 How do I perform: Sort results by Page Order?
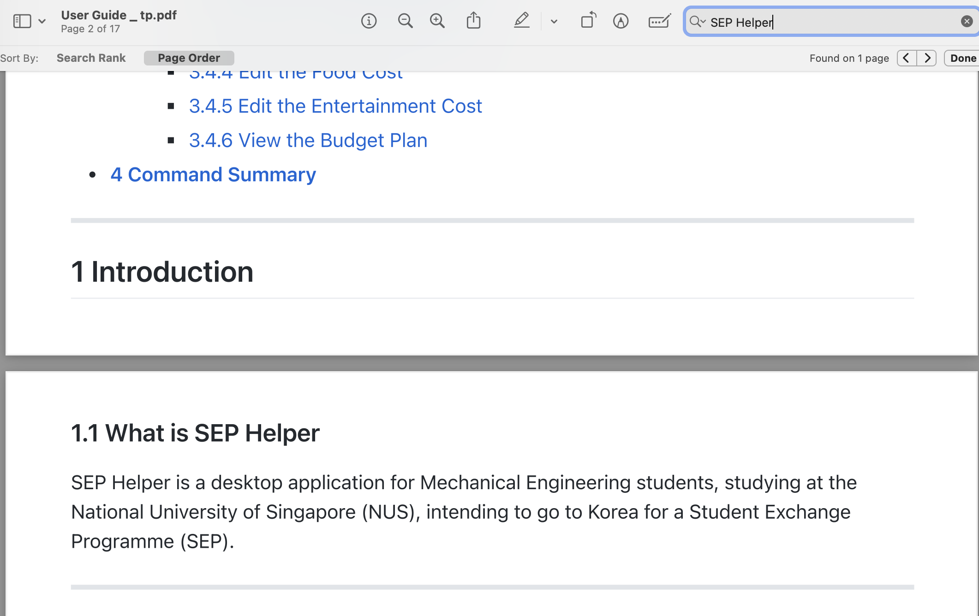189,58
